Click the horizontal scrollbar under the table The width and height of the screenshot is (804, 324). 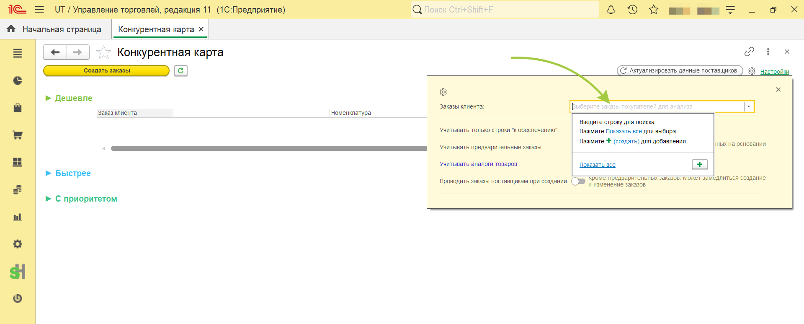[268, 148]
